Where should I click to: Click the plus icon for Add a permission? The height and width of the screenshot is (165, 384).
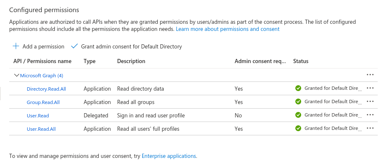(x=16, y=46)
